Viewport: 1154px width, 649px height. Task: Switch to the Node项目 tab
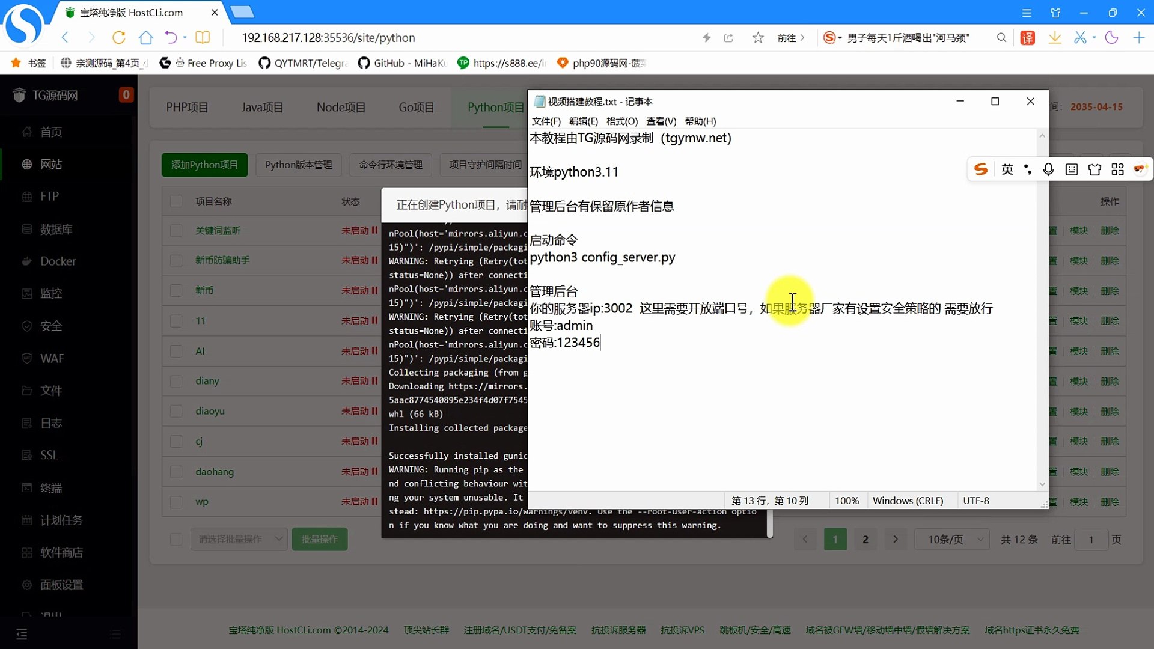341,108
